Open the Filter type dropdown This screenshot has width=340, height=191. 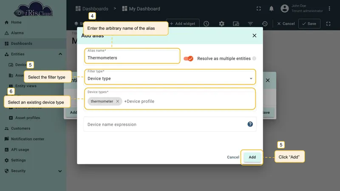170,77
